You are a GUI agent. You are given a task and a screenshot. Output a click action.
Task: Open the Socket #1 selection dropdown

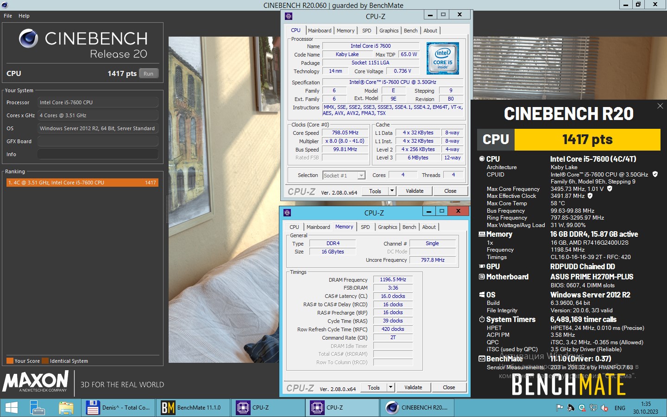click(x=361, y=176)
